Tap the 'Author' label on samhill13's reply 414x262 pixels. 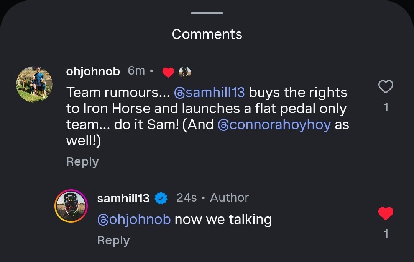(229, 198)
